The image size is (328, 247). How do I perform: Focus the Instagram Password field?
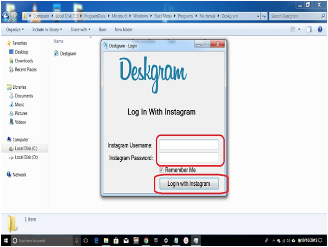tap(189, 157)
